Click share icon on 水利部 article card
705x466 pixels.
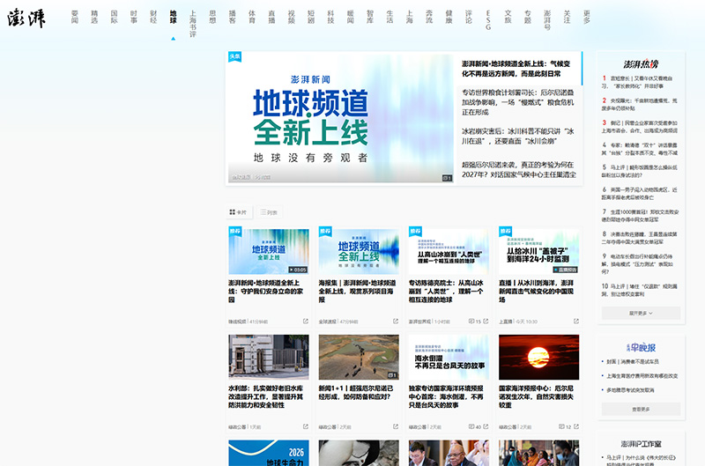306,426
